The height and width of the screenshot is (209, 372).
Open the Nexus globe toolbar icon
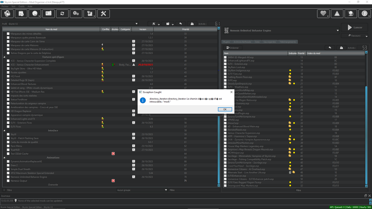pyautogui.click(x=35, y=14)
